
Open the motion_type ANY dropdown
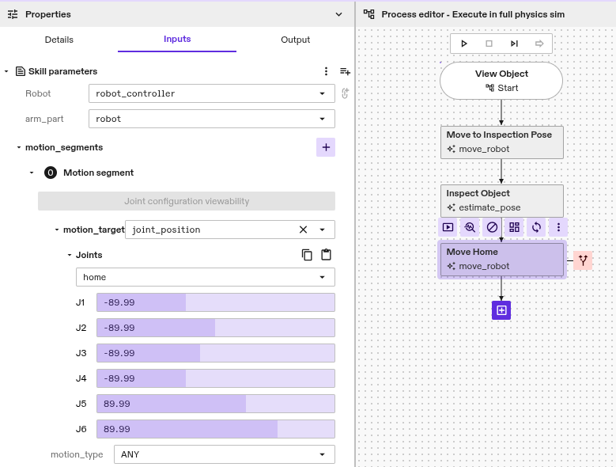coord(224,454)
